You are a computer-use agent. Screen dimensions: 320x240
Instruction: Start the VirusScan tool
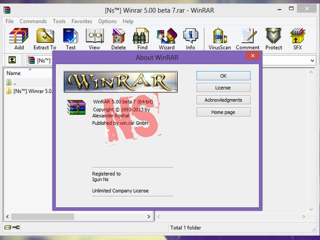(x=219, y=39)
